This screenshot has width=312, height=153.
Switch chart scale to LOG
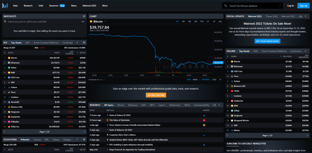(214, 79)
